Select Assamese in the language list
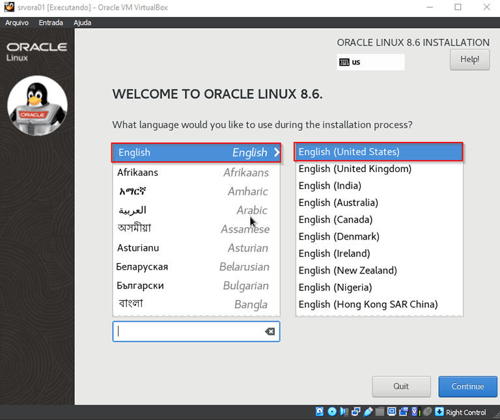 tap(196, 229)
